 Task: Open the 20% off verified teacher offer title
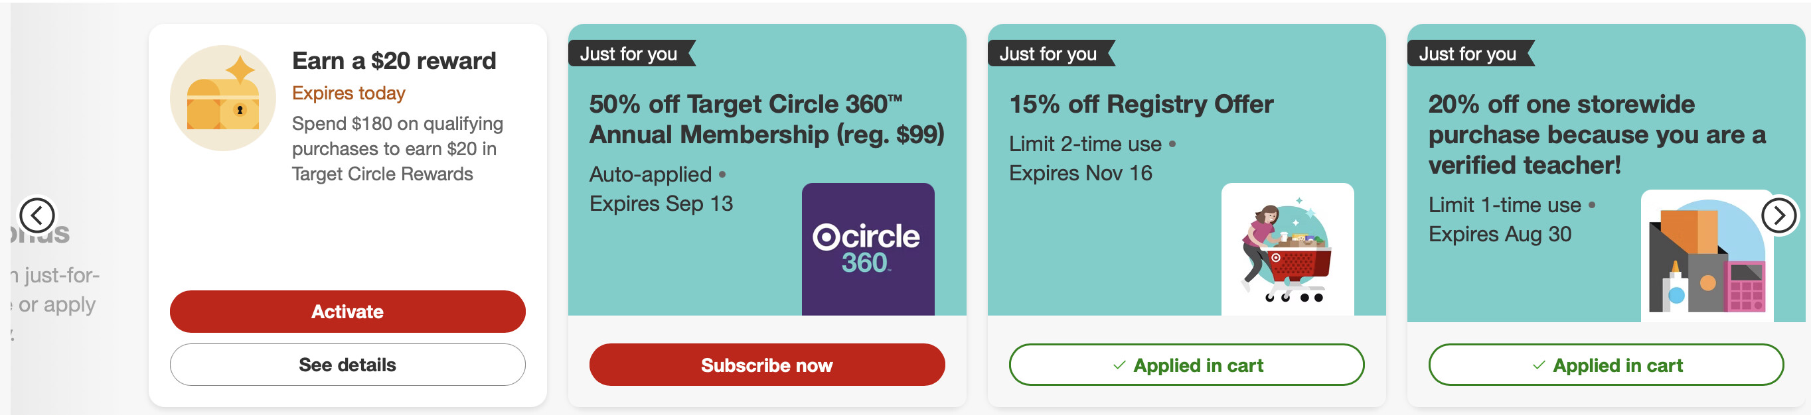point(1597,135)
